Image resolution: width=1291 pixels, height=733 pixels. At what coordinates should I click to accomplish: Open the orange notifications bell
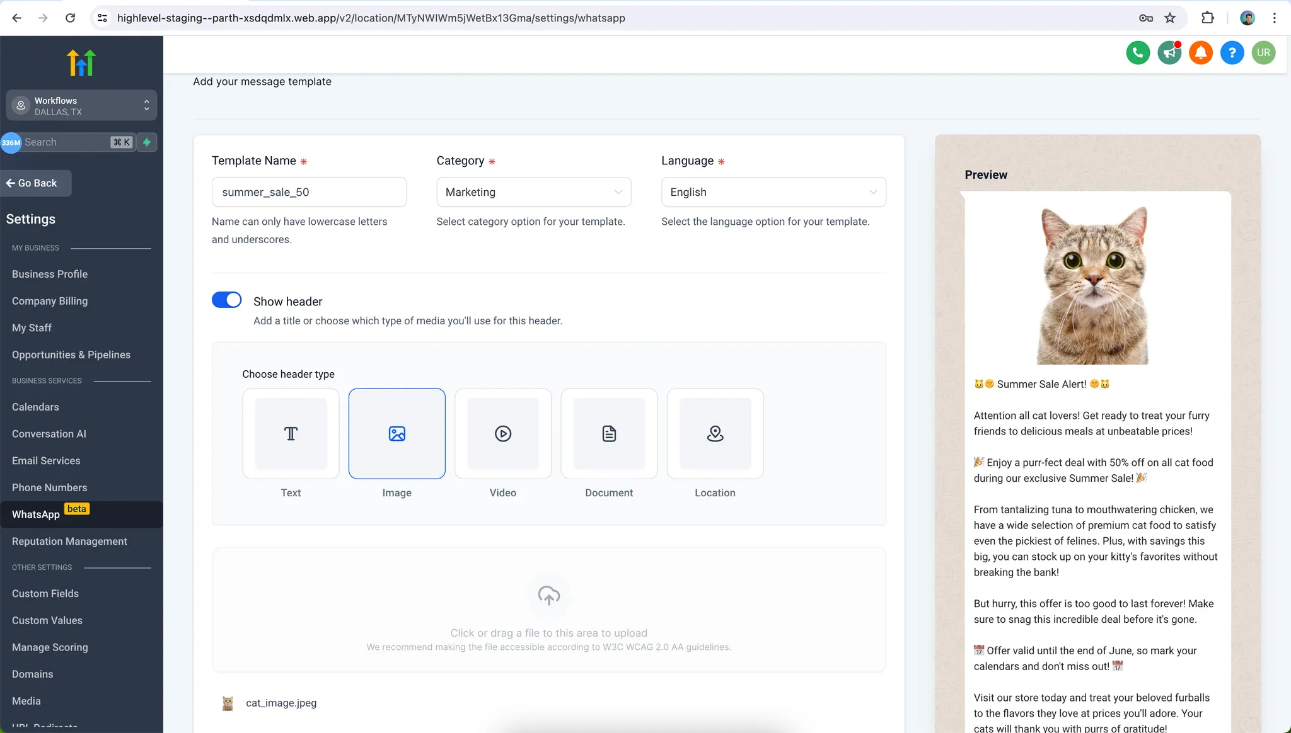1201,53
